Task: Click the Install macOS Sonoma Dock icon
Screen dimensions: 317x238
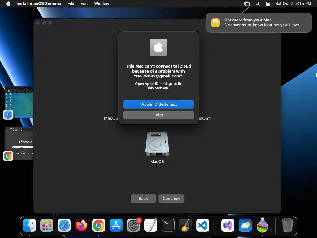Action: [263, 225]
